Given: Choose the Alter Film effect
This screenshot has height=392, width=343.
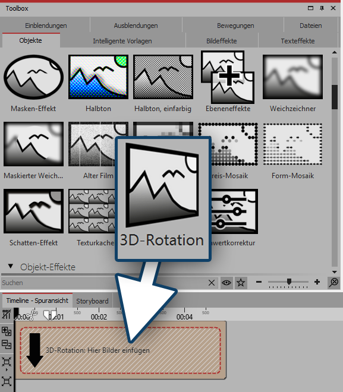Looking at the screenshot, I should pos(92,144).
